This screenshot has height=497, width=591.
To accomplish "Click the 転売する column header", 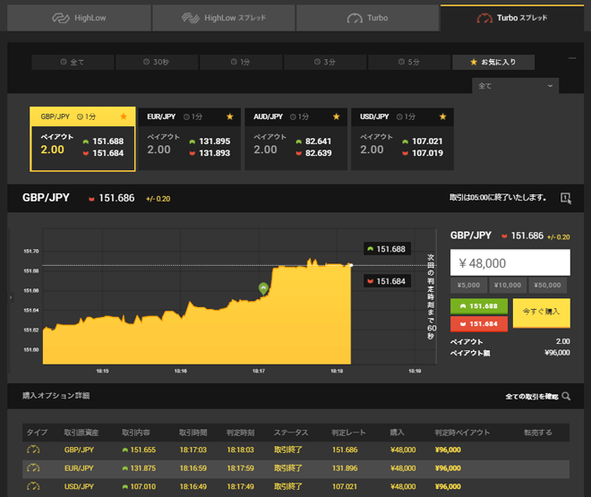I will tap(538, 433).
